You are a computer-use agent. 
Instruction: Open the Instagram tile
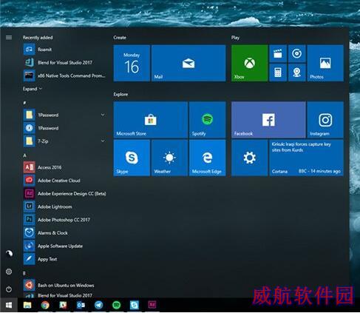(x=325, y=120)
